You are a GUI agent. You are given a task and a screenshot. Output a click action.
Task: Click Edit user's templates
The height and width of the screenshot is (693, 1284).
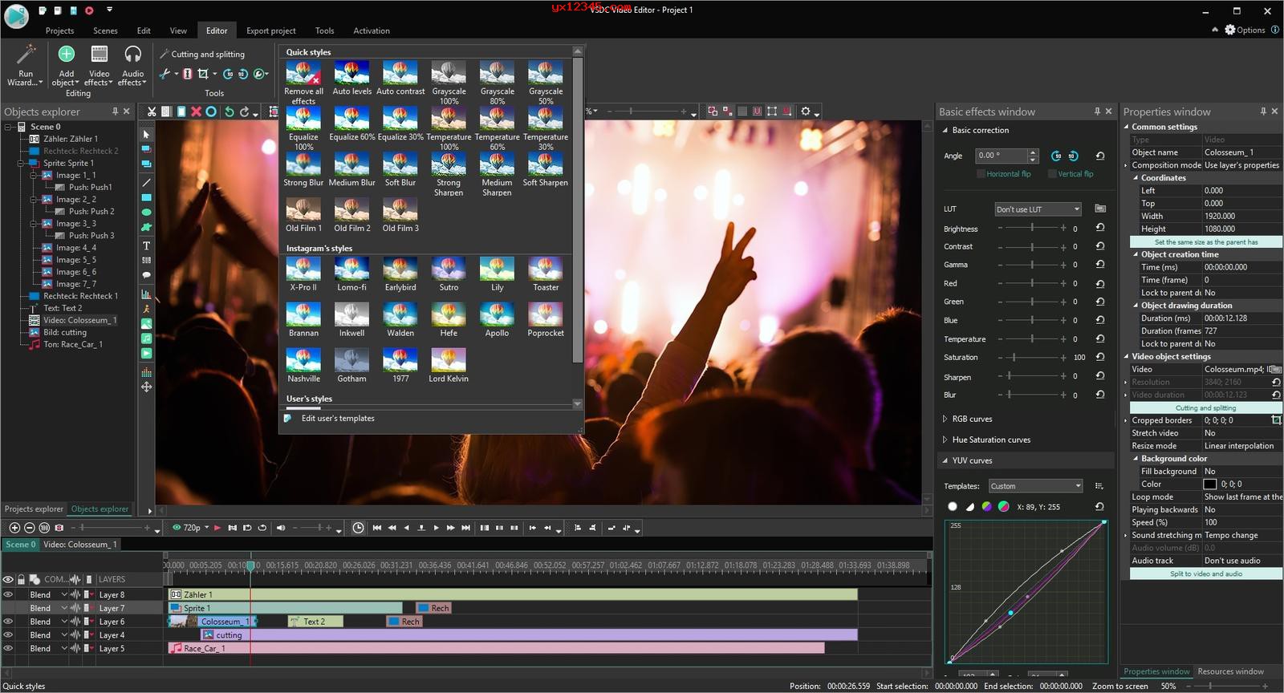click(337, 419)
